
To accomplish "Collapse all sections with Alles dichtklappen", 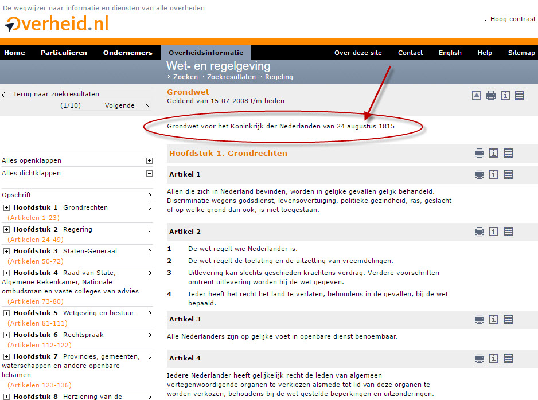I will pyautogui.click(x=150, y=173).
